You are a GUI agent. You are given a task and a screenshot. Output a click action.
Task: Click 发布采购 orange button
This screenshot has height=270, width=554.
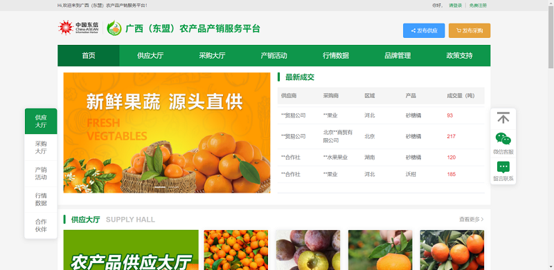tap(470, 30)
